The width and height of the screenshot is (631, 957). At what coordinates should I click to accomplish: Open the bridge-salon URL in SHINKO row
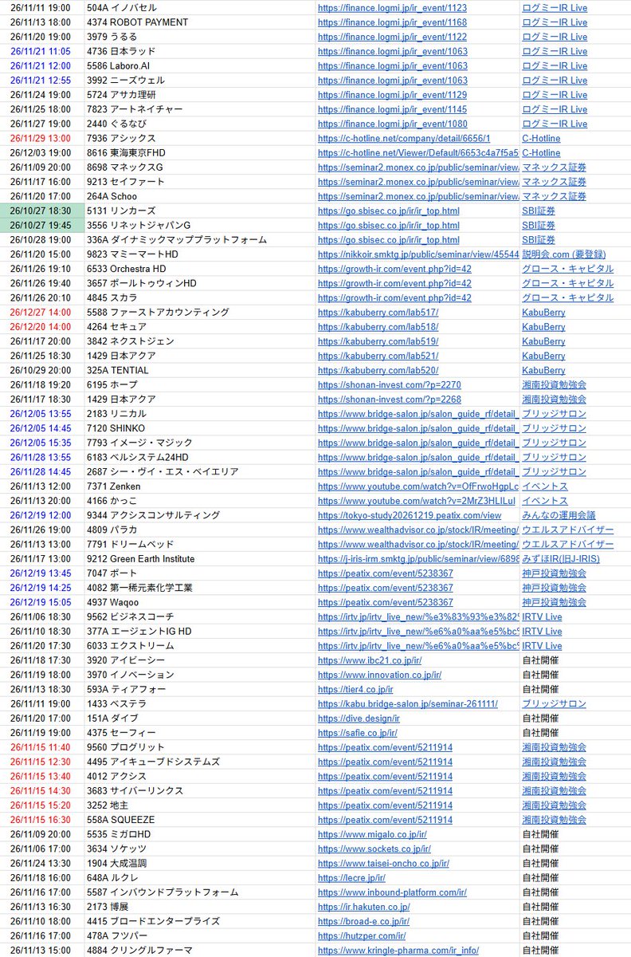pos(418,428)
